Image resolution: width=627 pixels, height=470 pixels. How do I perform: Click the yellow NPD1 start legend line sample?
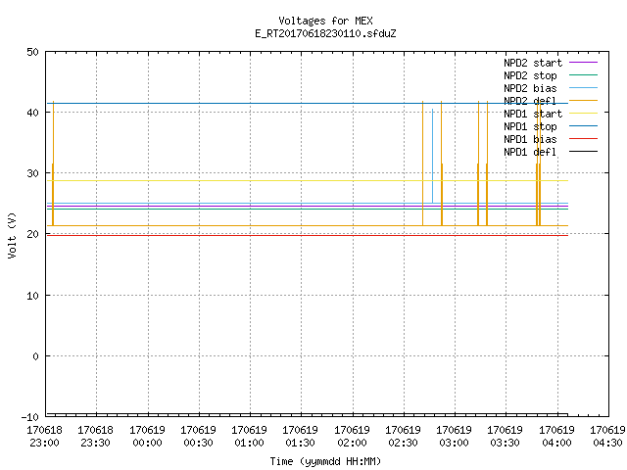click(x=583, y=114)
